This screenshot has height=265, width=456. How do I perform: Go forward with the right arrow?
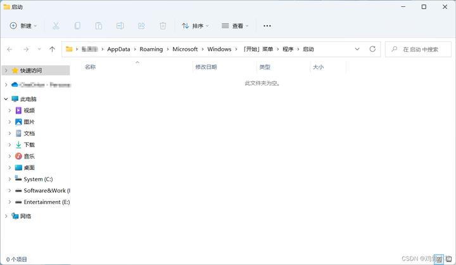(26, 49)
